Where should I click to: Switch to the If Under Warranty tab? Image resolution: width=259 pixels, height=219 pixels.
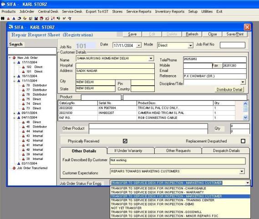point(128,151)
